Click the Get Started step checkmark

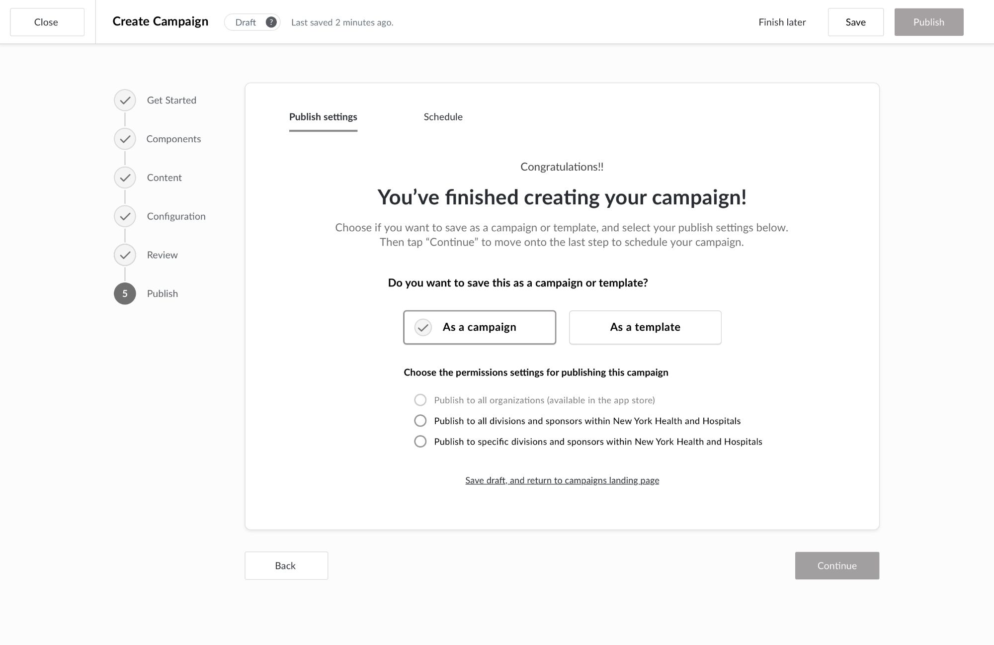tap(125, 100)
